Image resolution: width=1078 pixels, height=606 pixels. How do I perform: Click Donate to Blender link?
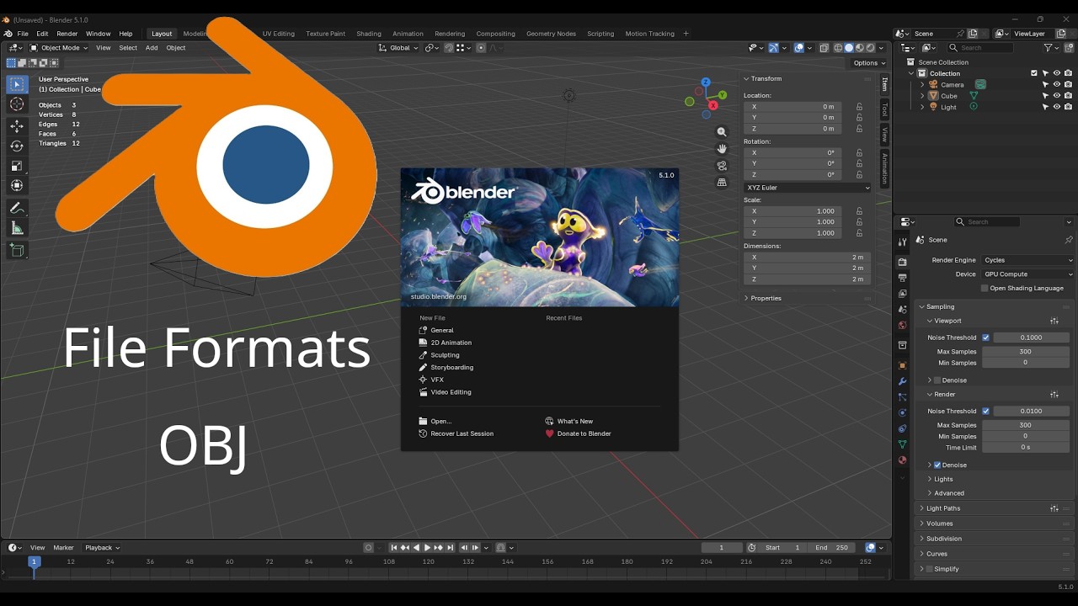coord(584,434)
